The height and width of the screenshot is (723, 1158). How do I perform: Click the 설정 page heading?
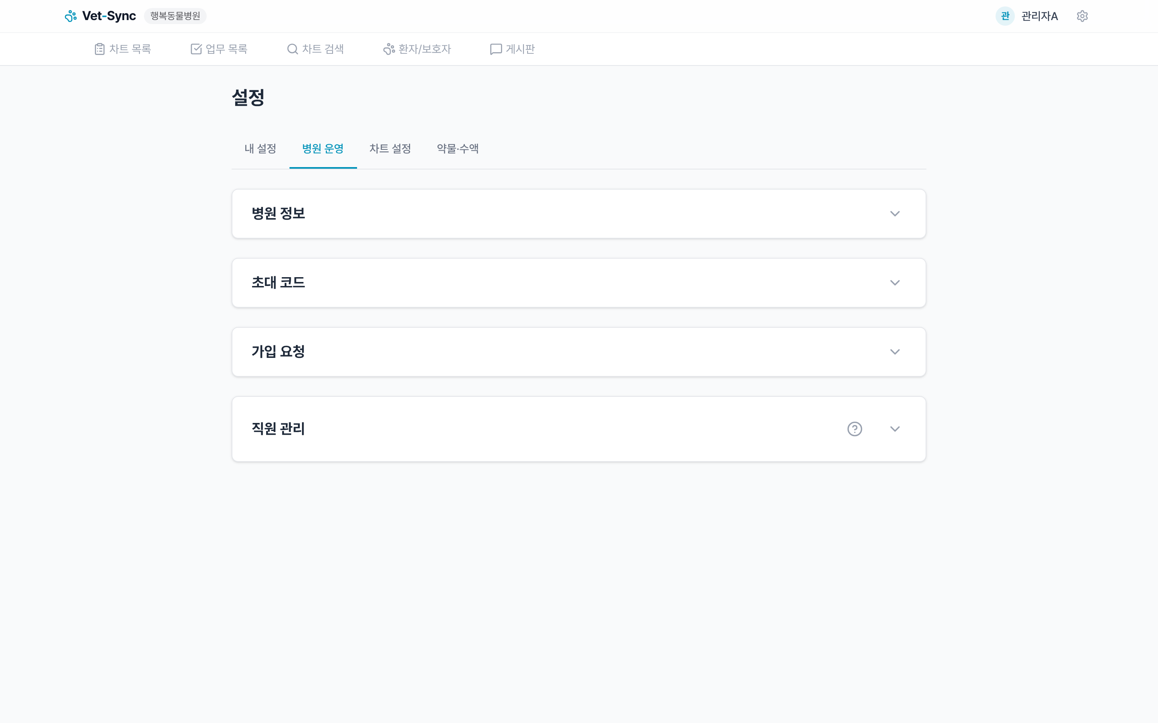click(x=248, y=98)
